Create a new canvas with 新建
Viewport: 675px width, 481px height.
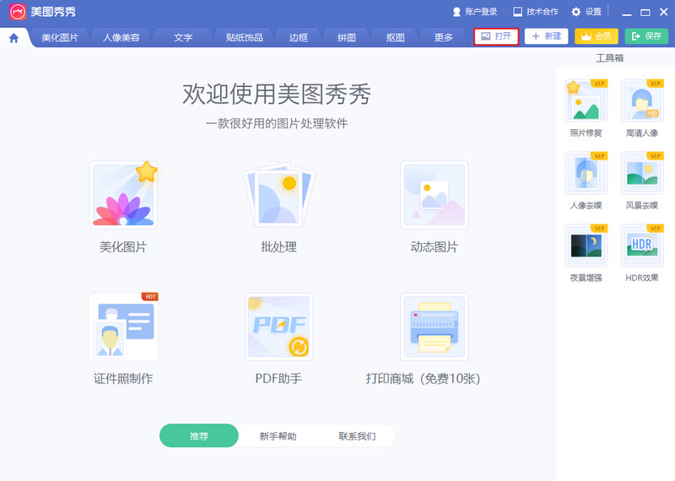546,36
